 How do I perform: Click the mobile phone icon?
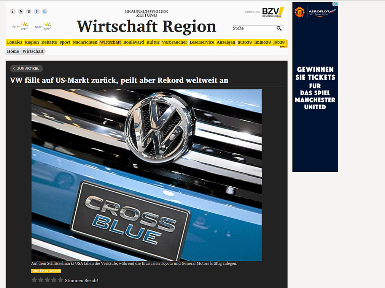29,11
